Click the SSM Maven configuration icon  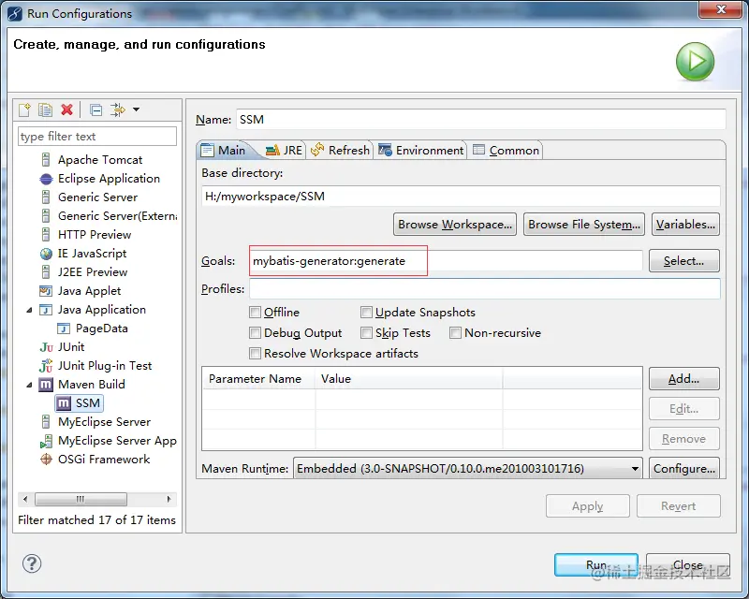[64, 403]
